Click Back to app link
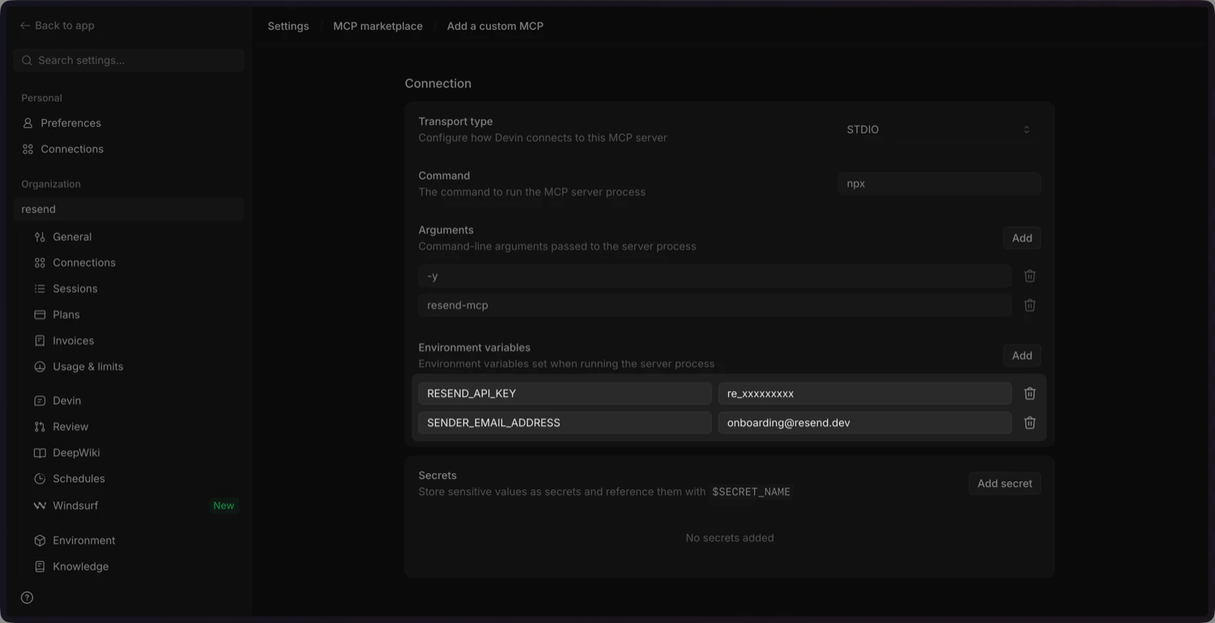Viewport: 1215px width, 623px height. tap(57, 26)
